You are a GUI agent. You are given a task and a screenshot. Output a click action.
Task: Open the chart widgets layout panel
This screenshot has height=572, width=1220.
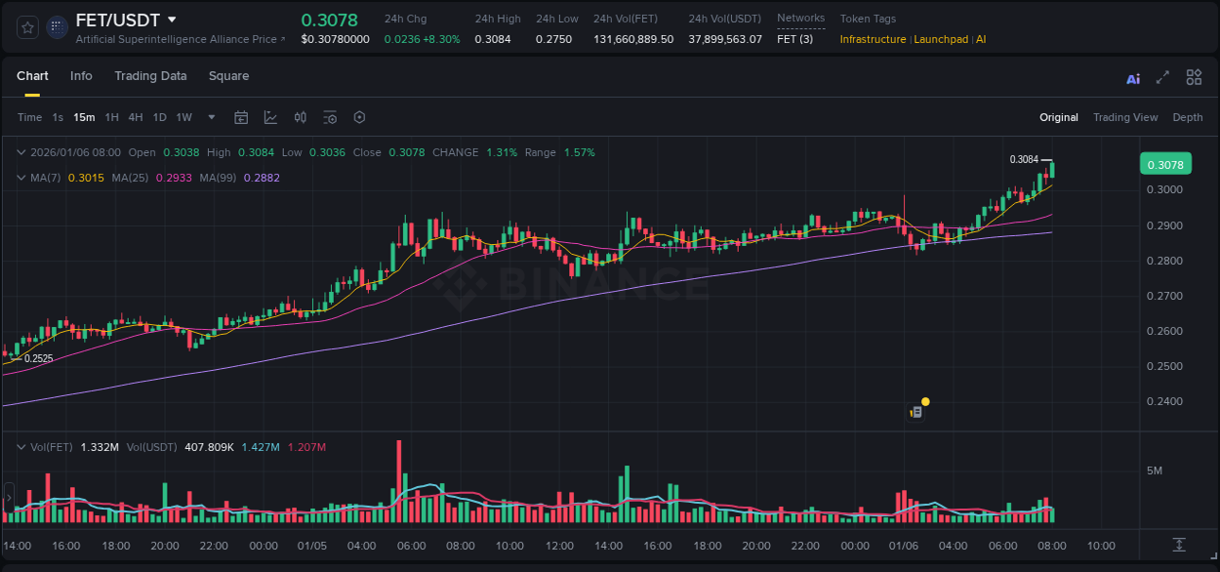[1194, 76]
